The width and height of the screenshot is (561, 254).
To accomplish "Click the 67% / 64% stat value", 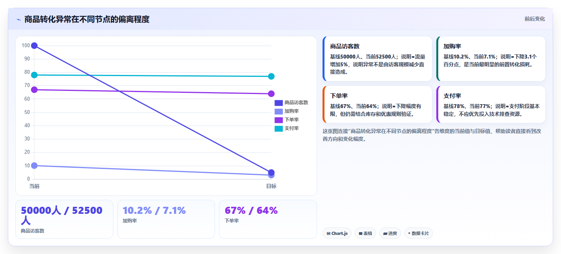I will [251, 211].
